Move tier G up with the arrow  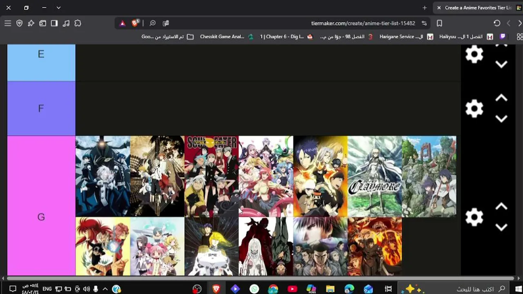(501, 207)
